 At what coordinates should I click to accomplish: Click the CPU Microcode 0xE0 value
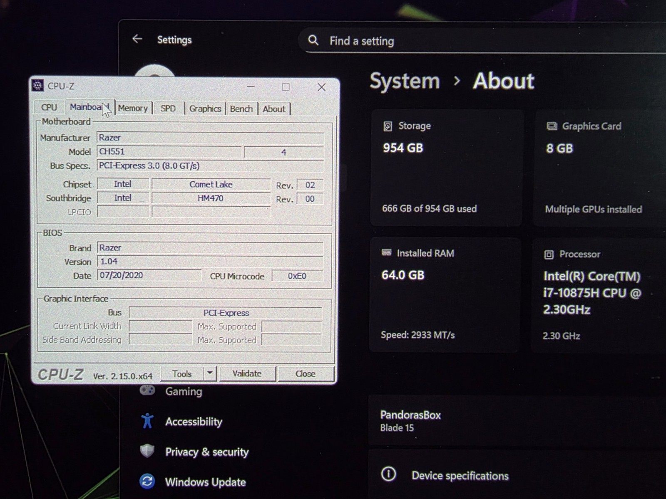(x=297, y=276)
